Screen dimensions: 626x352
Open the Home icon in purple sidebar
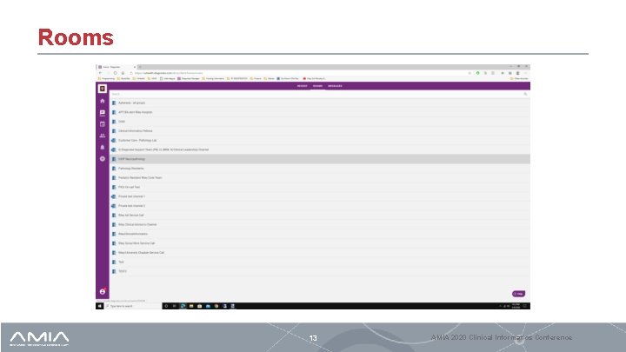point(103,101)
